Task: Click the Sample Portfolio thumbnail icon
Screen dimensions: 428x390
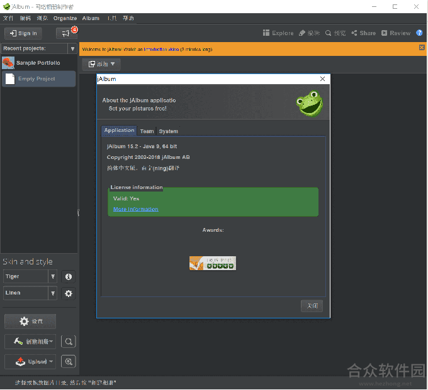Action: click(8, 63)
